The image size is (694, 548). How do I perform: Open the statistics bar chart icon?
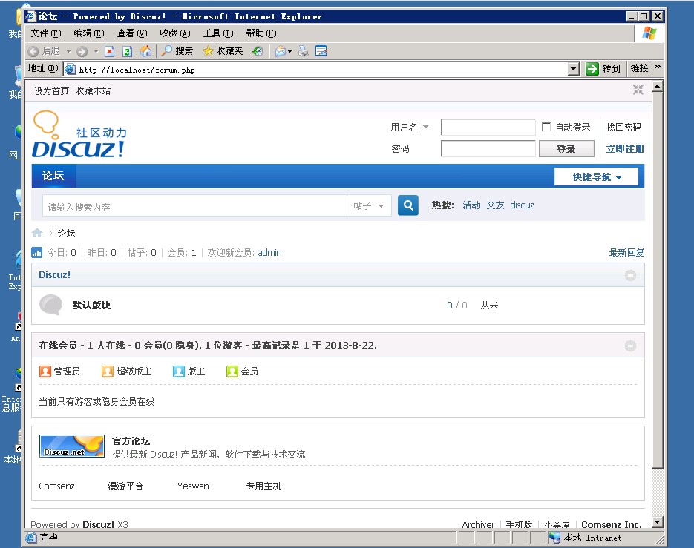pyautogui.click(x=36, y=253)
